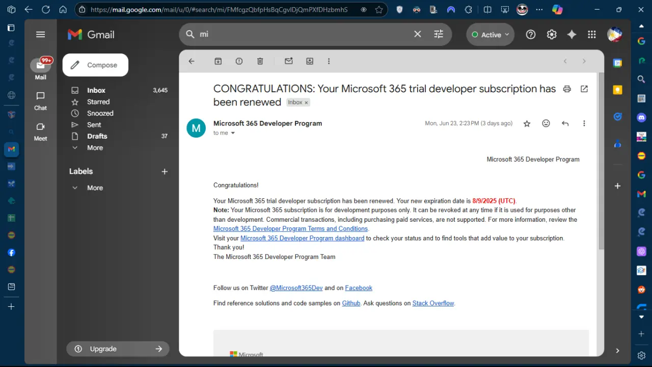Delete this email with trash icon

coord(260,61)
